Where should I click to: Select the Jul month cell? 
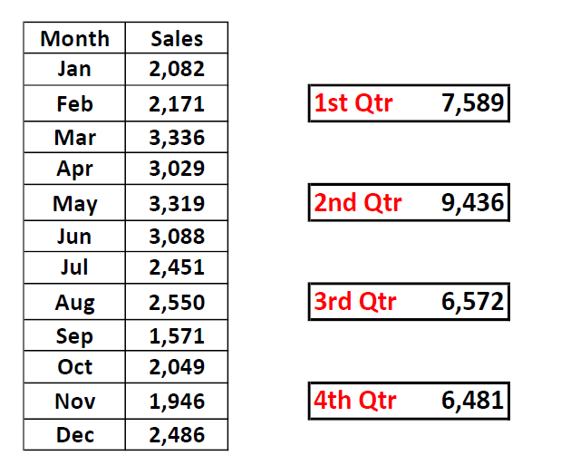coord(74,267)
